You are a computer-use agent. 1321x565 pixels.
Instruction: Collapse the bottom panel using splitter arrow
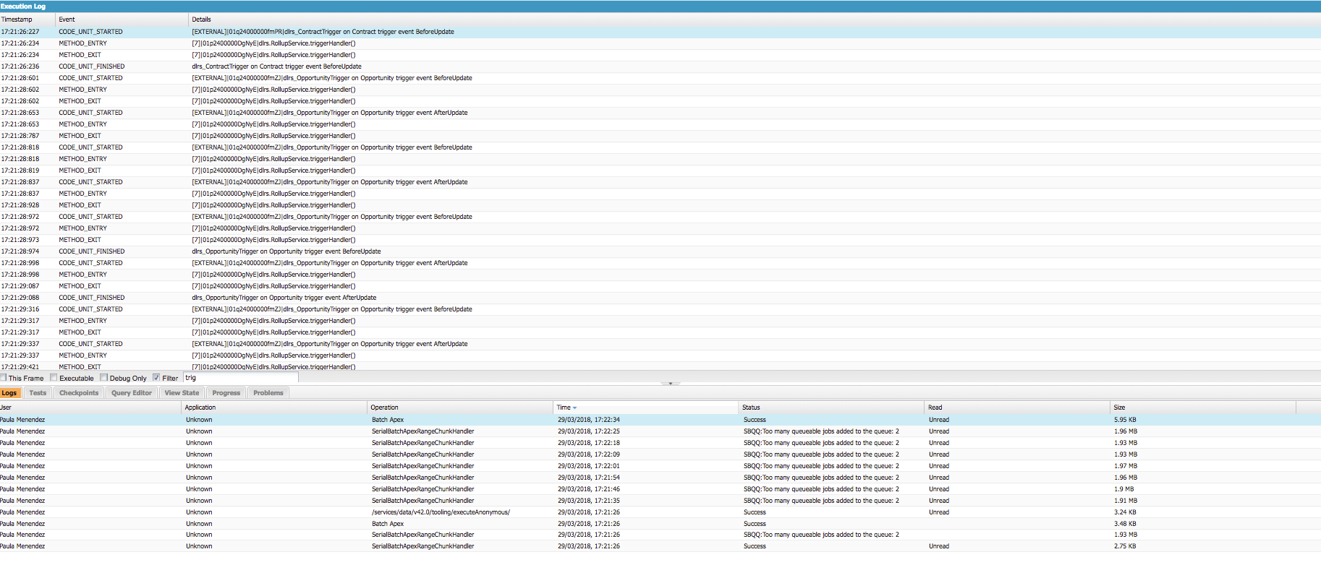[670, 383]
